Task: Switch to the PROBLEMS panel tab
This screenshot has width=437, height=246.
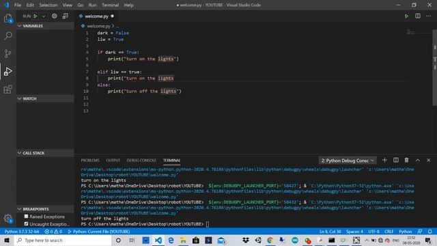Action: pyautogui.click(x=90, y=161)
